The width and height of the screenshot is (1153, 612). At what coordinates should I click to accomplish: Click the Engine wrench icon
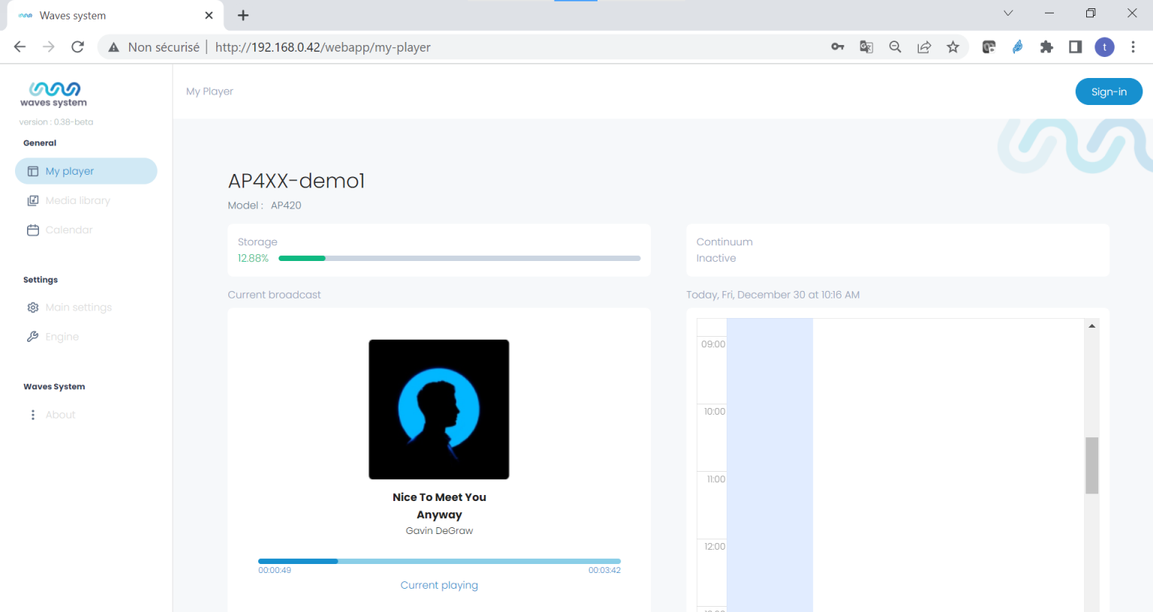33,337
